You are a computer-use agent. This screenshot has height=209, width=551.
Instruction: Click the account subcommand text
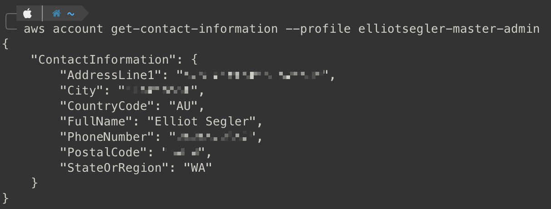pyautogui.click(x=78, y=29)
